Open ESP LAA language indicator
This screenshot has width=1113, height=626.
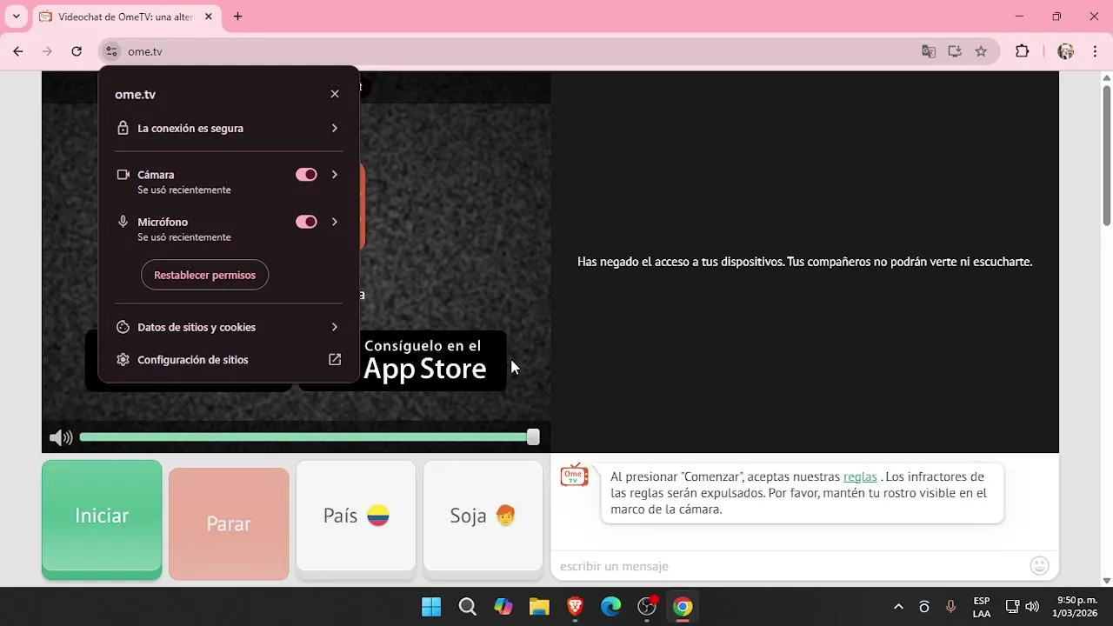click(982, 607)
